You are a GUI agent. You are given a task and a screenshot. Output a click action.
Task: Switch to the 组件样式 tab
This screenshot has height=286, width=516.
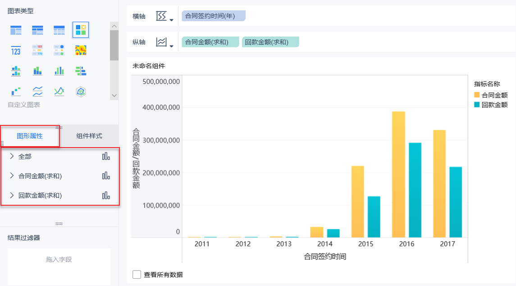pyautogui.click(x=89, y=136)
